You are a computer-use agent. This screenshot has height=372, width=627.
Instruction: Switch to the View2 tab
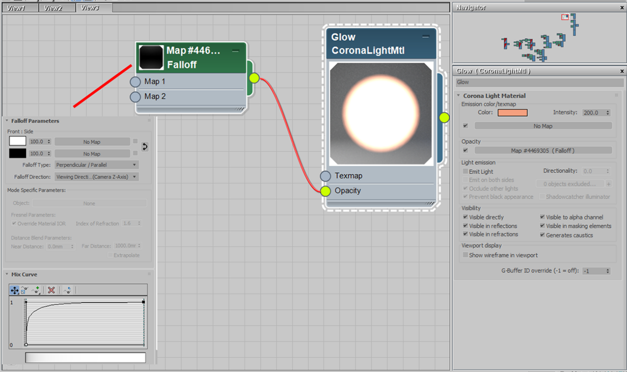pyautogui.click(x=56, y=8)
